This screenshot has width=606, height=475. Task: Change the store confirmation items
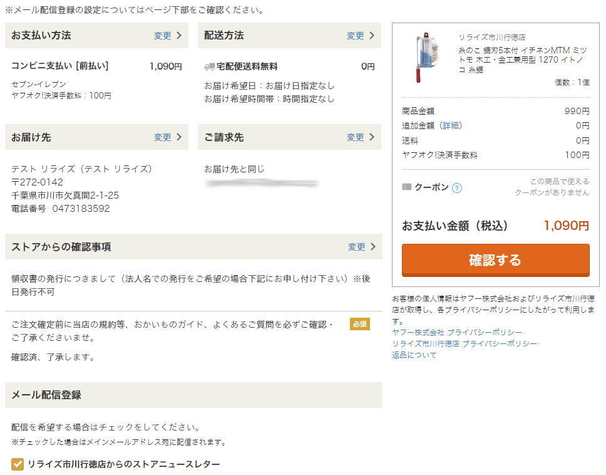[x=357, y=247]
